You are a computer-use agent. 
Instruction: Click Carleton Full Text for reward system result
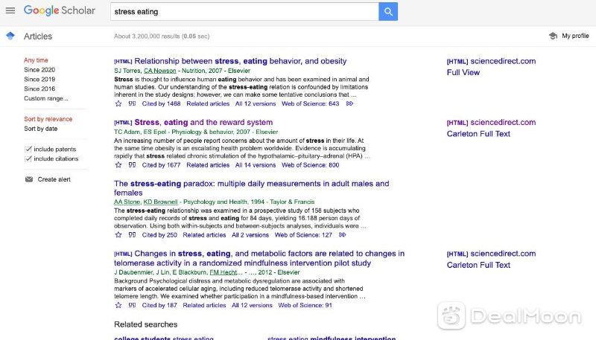click(478, 134)
